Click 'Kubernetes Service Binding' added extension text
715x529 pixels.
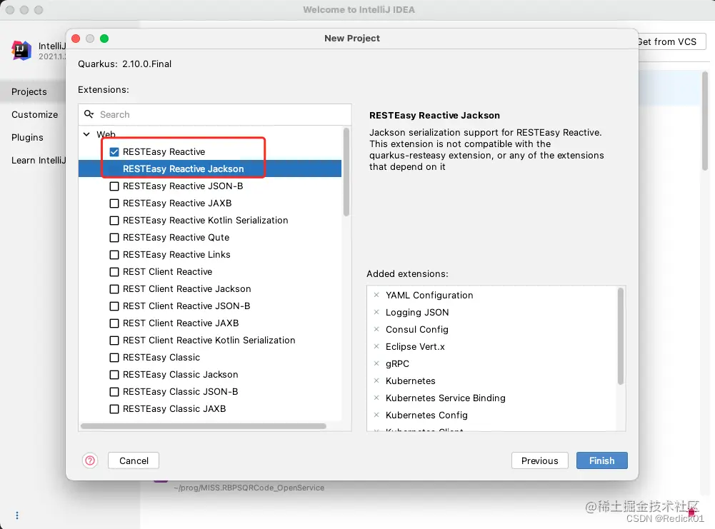point(446,398)
